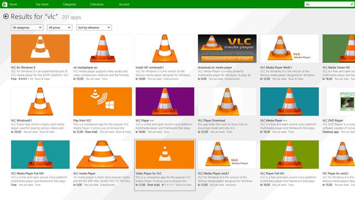Click the Video Player for VLC title

point(149,173)
